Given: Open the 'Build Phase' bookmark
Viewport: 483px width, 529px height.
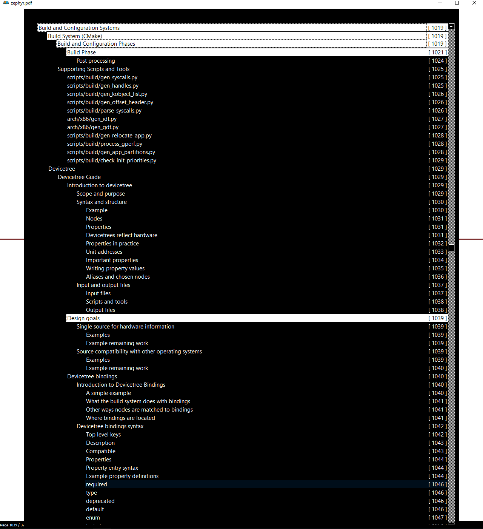Looking at the screenshot, I should pos(81,52).
